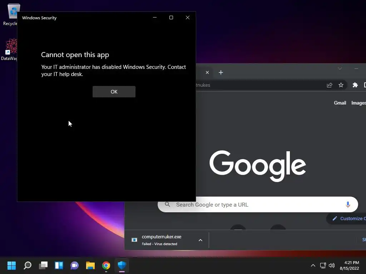Close the current Chrome tab
The height and width of the screenshot is (274, 366).
(207, 72)
